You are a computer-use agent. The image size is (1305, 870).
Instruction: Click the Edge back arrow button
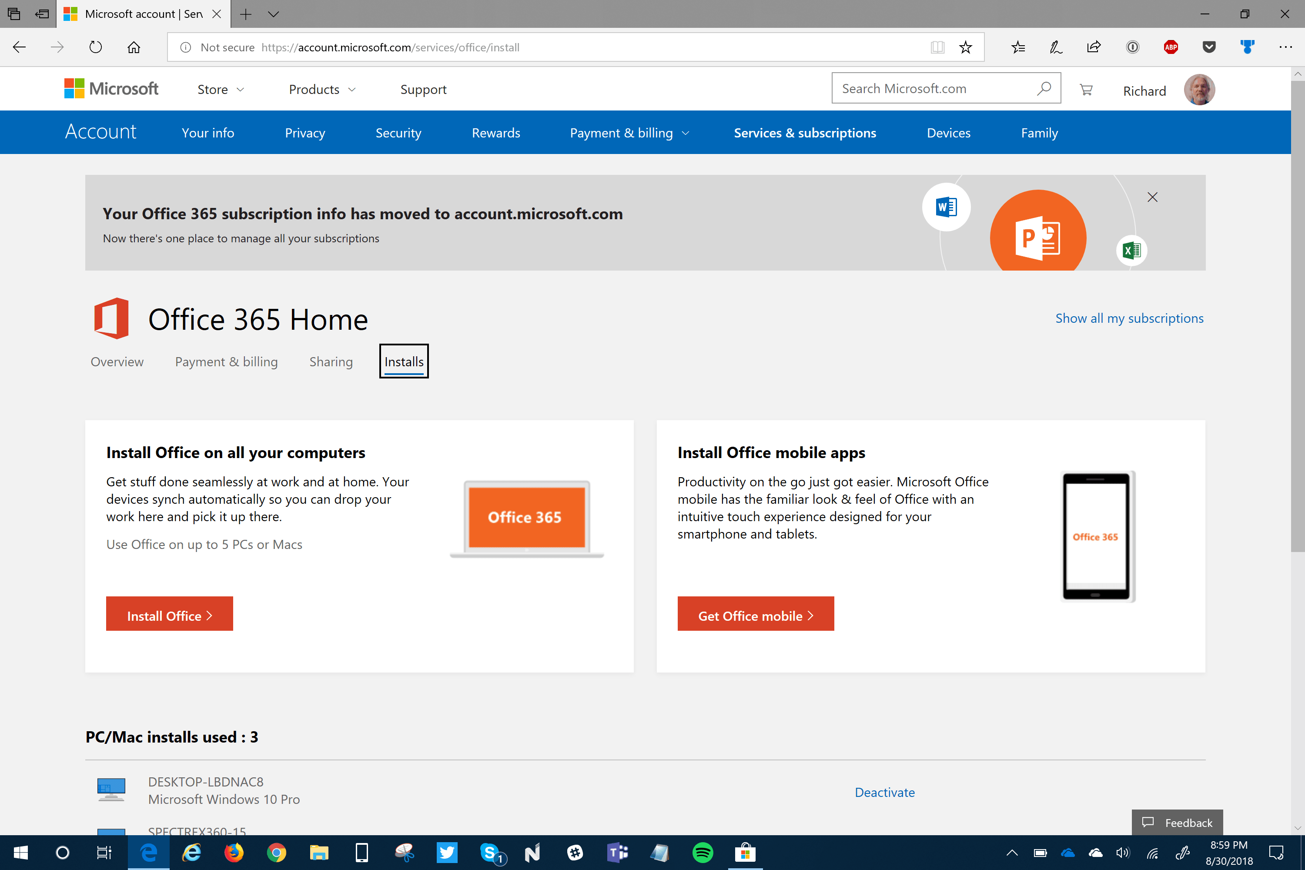(20, 47)
